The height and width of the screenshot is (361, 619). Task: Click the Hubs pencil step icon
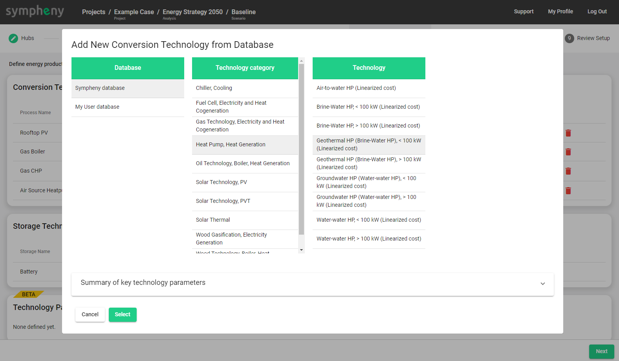(x=13, y=38)
